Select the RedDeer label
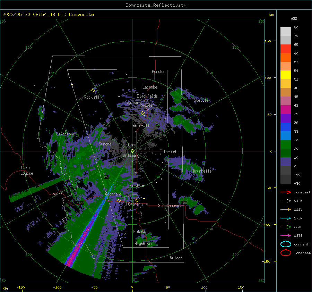 147,105
